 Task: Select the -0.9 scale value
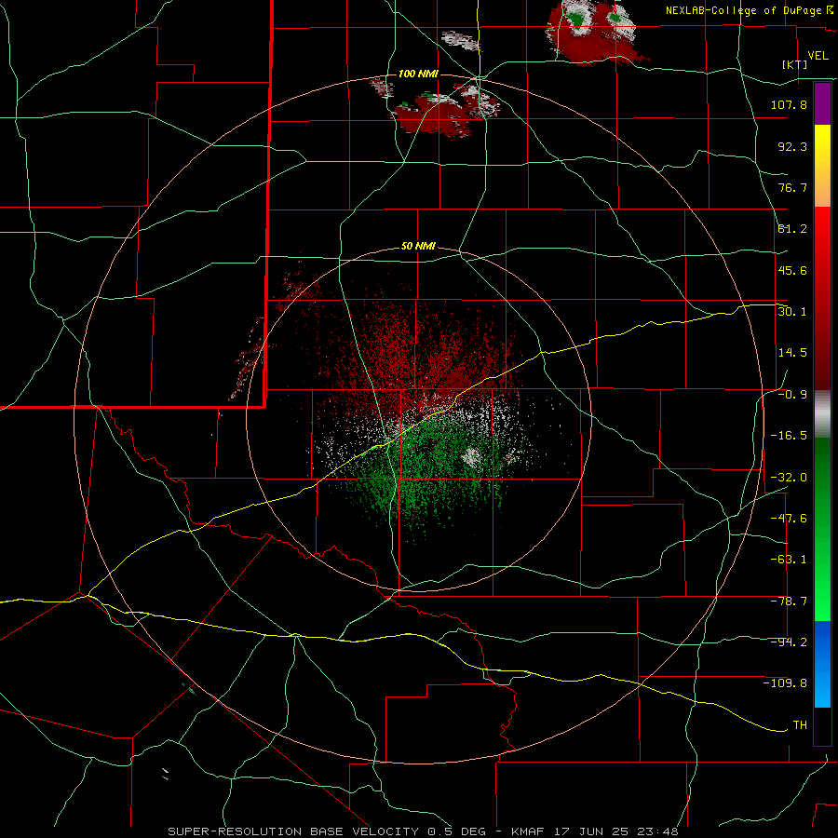[x=792, y=395]
